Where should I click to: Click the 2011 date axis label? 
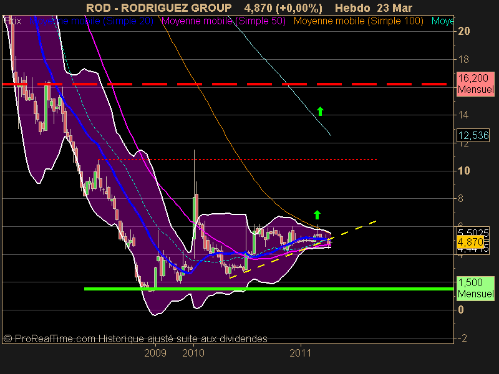301,353
